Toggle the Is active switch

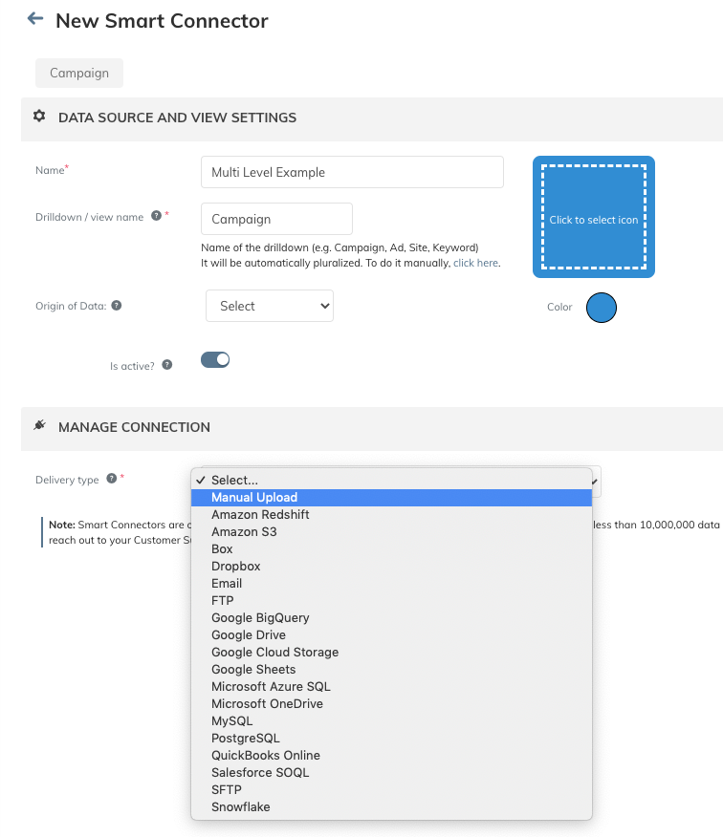[x=215, y=360]
